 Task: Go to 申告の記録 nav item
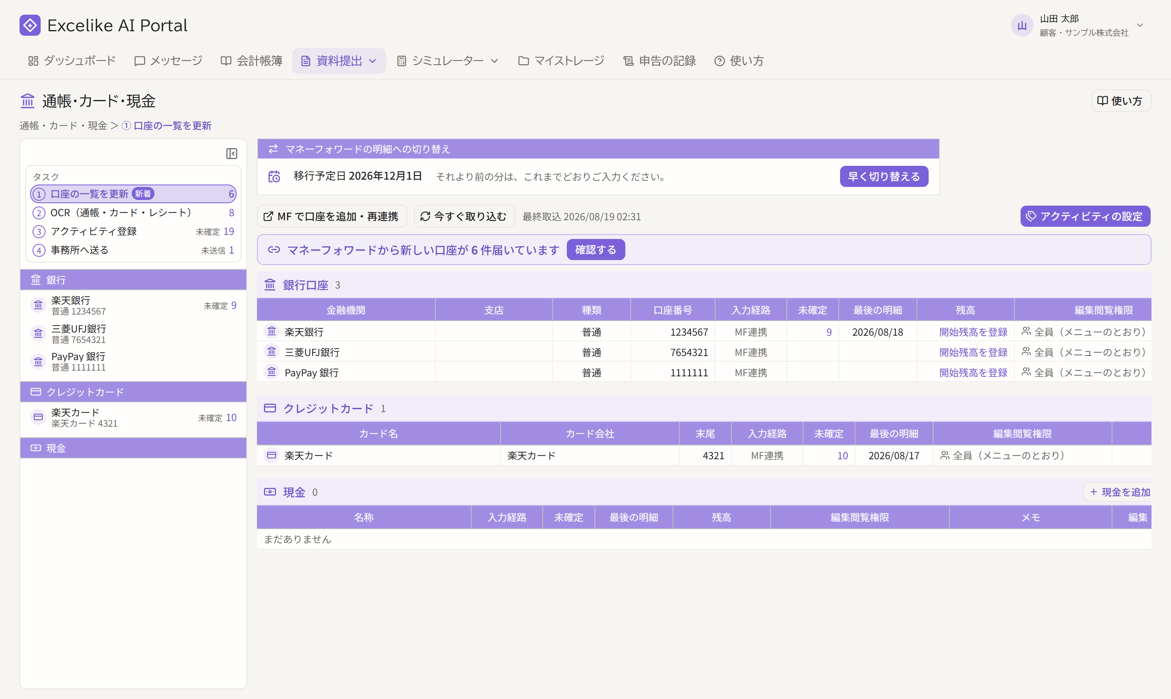pos(660,61)
